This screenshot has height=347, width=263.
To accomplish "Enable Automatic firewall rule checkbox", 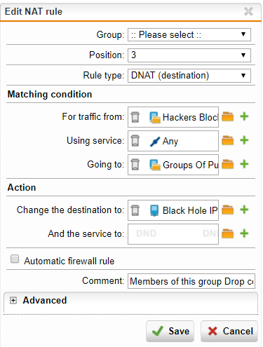I will point(15,259).
